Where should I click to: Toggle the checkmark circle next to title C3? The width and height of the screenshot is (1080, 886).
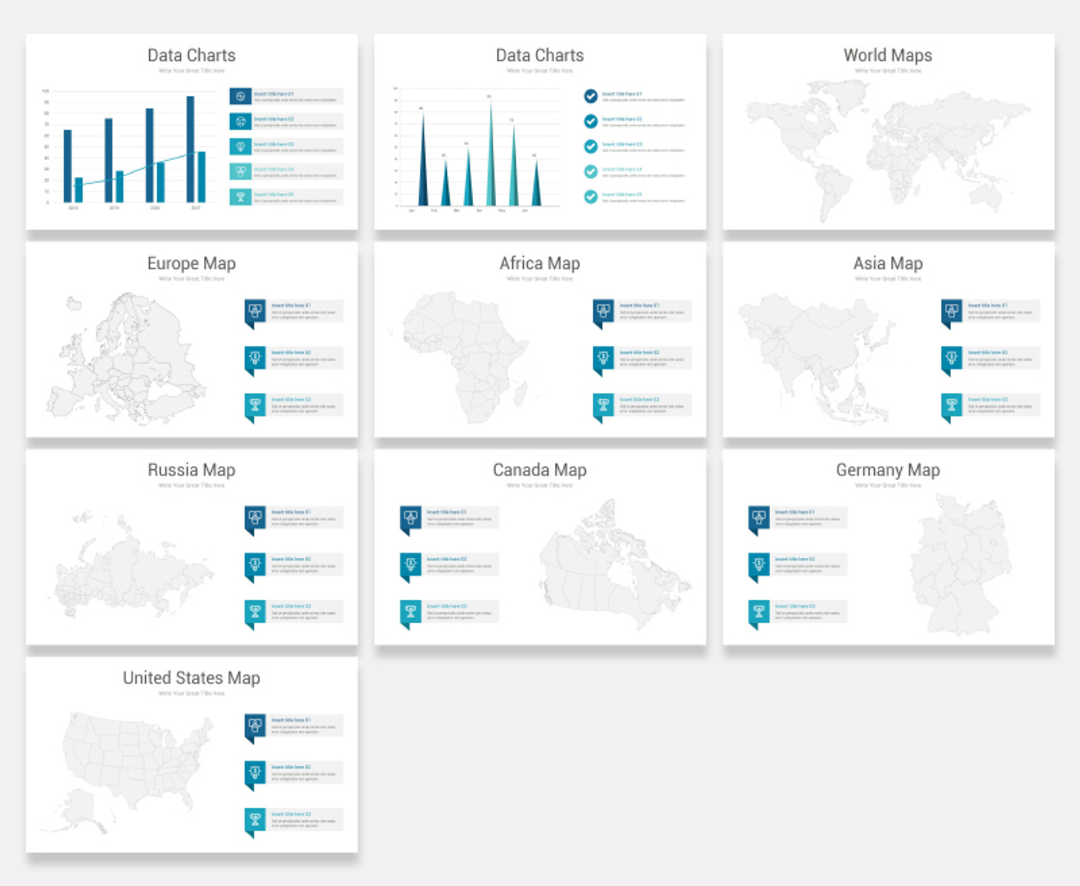pos(591,146)
